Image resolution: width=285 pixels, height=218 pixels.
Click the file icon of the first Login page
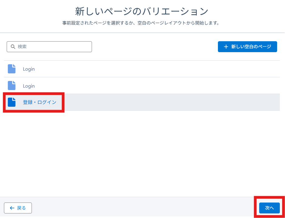click(x=12, y=69)
